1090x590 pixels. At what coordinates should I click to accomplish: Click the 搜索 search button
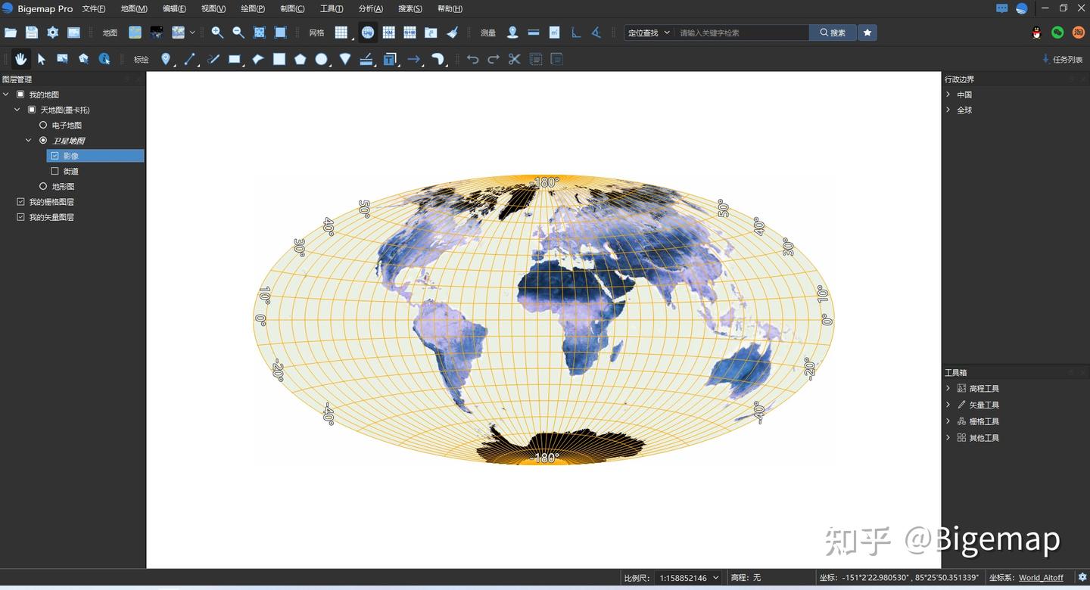[x=833, y=33]
